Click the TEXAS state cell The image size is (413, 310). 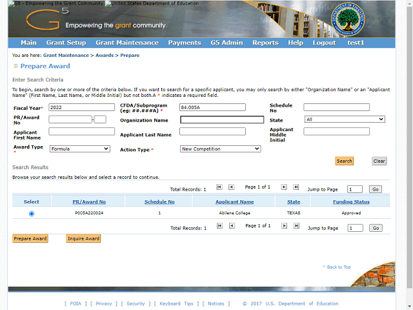294,213
